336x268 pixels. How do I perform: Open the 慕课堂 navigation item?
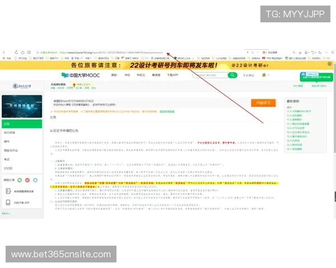point(156,75)
